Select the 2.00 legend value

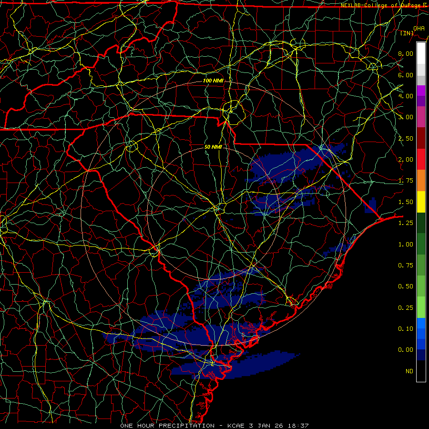406,160
